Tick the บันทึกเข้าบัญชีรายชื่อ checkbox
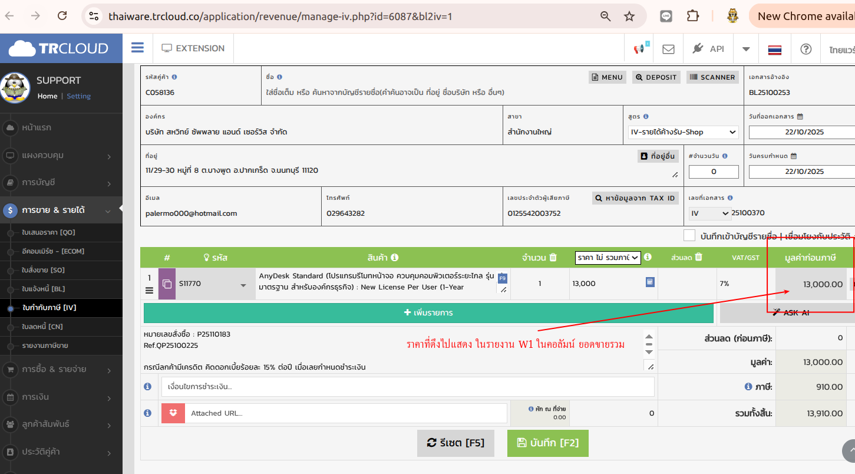Screen dimensions: 855x474 [689, 236]
